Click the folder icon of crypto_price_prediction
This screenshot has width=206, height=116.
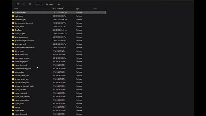click(13, 96)
